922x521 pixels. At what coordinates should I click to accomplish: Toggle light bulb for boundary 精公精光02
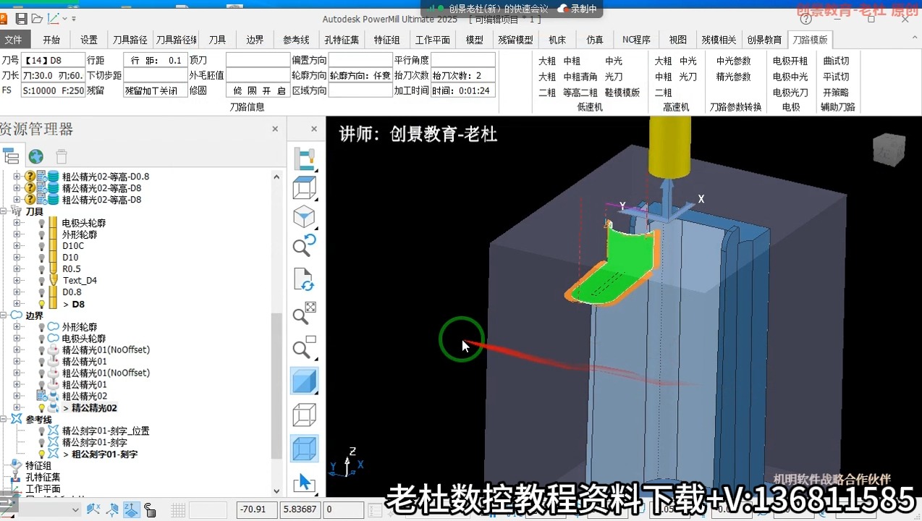point(41,408)
